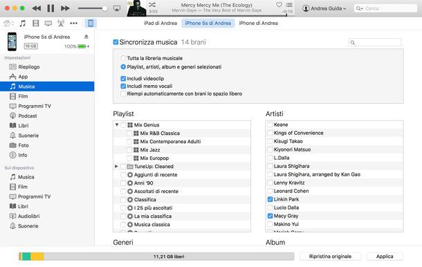Open Suonerie under Impostazioni
Viewport: 422px width, 267px height.
point(47,136)
